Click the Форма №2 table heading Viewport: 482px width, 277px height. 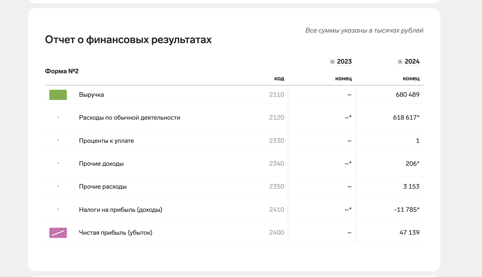point(62,71)
